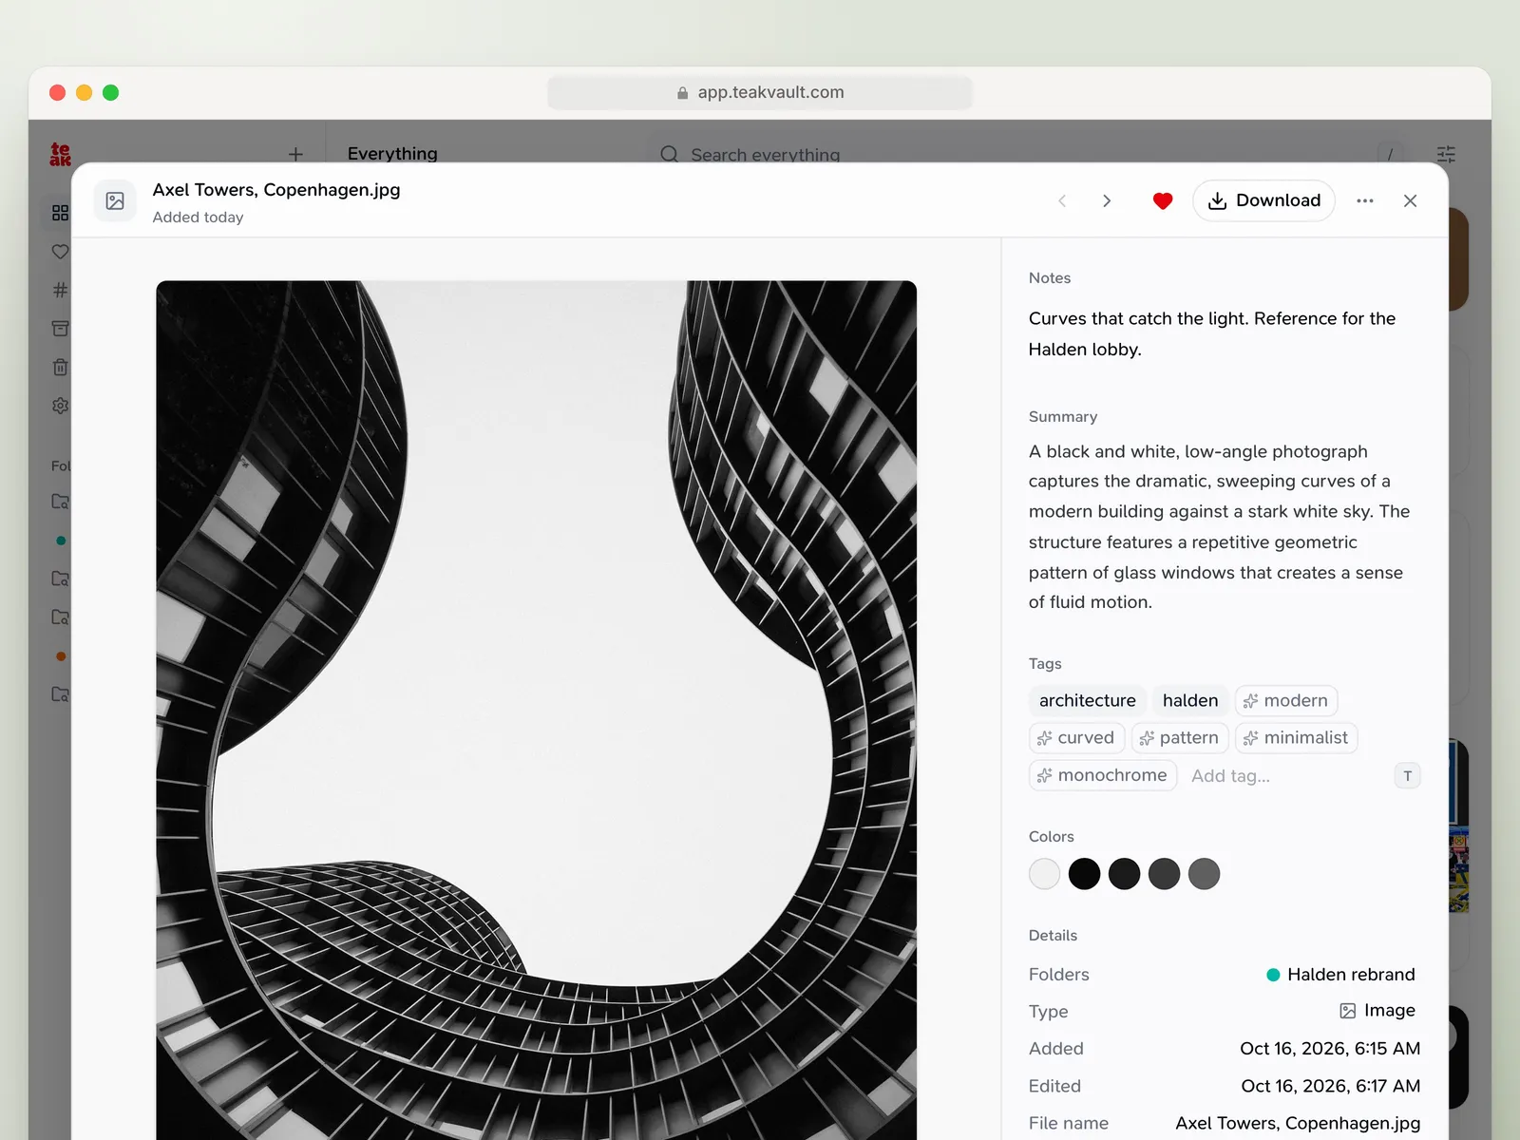Click the image type icon beside file title
Image resolution: width=1520 pixels, height=1140 pixels.
tap(115, 200)
